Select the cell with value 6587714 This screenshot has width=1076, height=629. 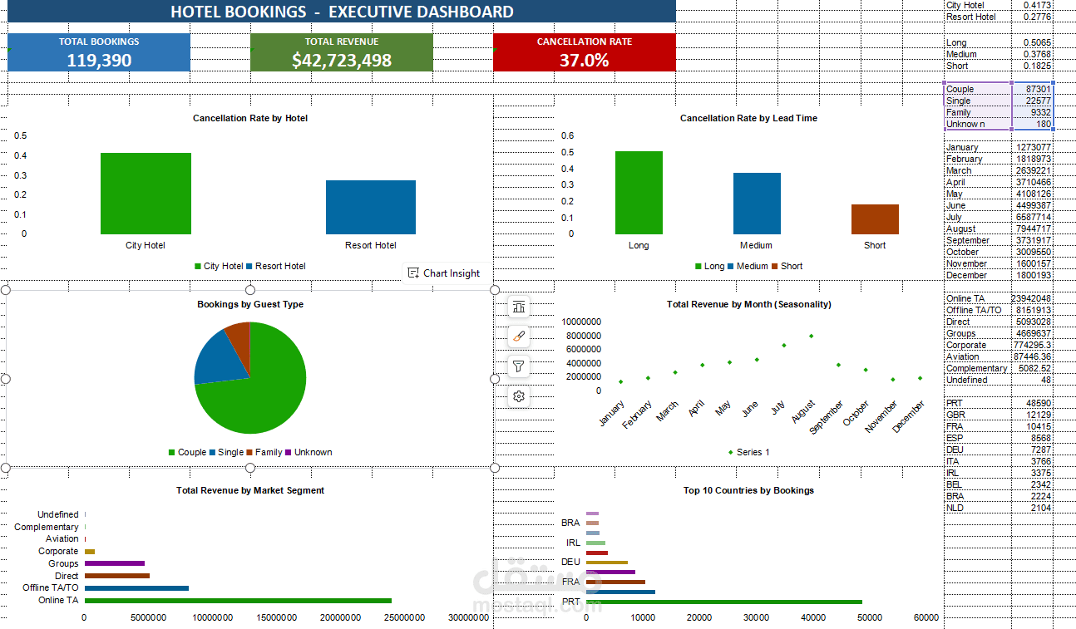click(1032, 217)
